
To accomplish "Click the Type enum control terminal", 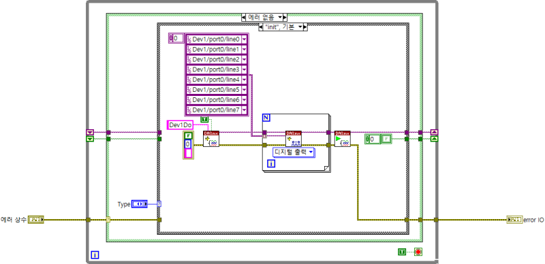I will click(x=140, y=204).
